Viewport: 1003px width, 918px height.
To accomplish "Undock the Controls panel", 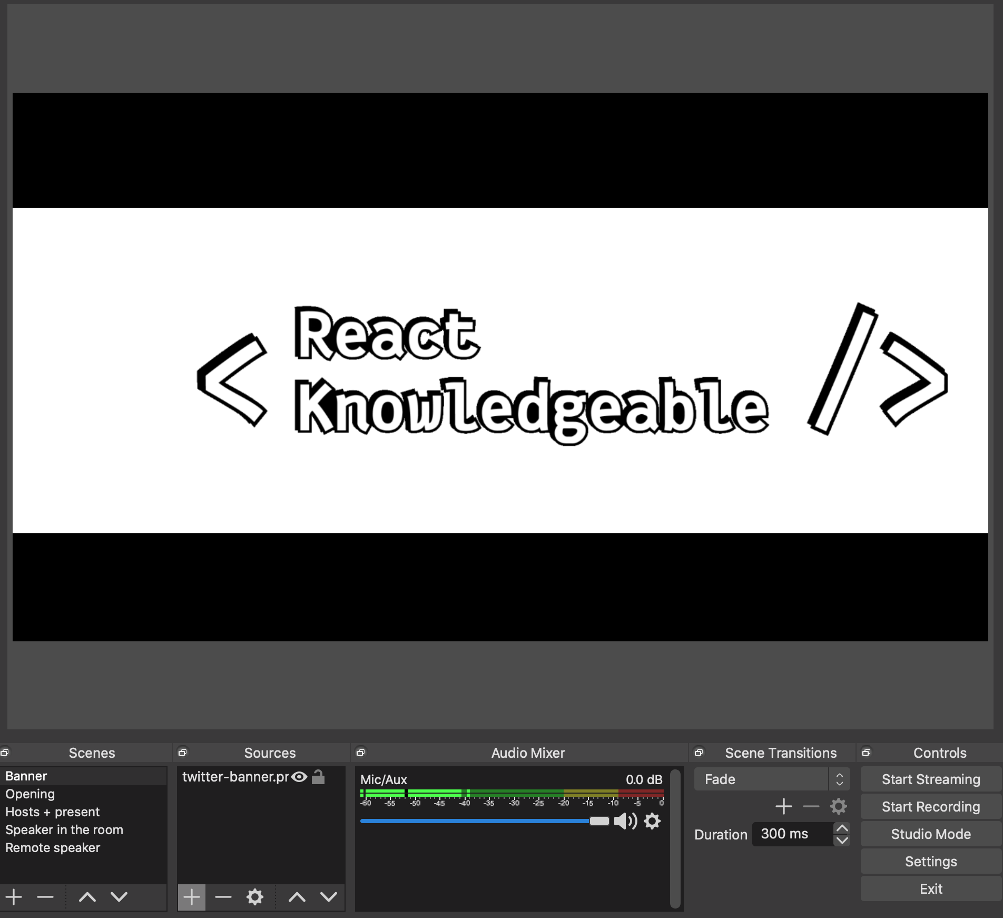I will 867,752.
